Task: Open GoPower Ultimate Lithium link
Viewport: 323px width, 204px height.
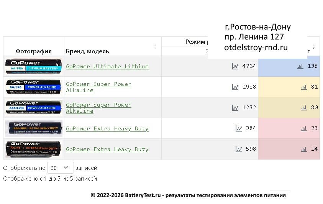Action: (107, 66)
